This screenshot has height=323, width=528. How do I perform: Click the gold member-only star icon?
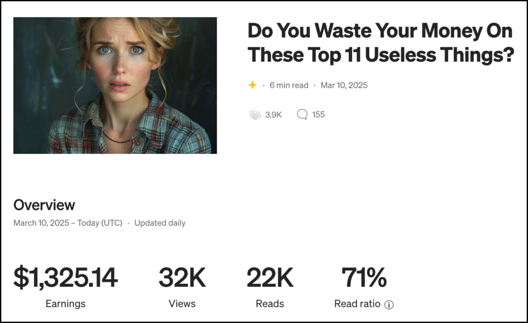(x=252, y=85)
